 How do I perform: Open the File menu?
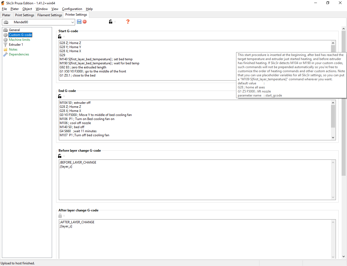(4, 9)
